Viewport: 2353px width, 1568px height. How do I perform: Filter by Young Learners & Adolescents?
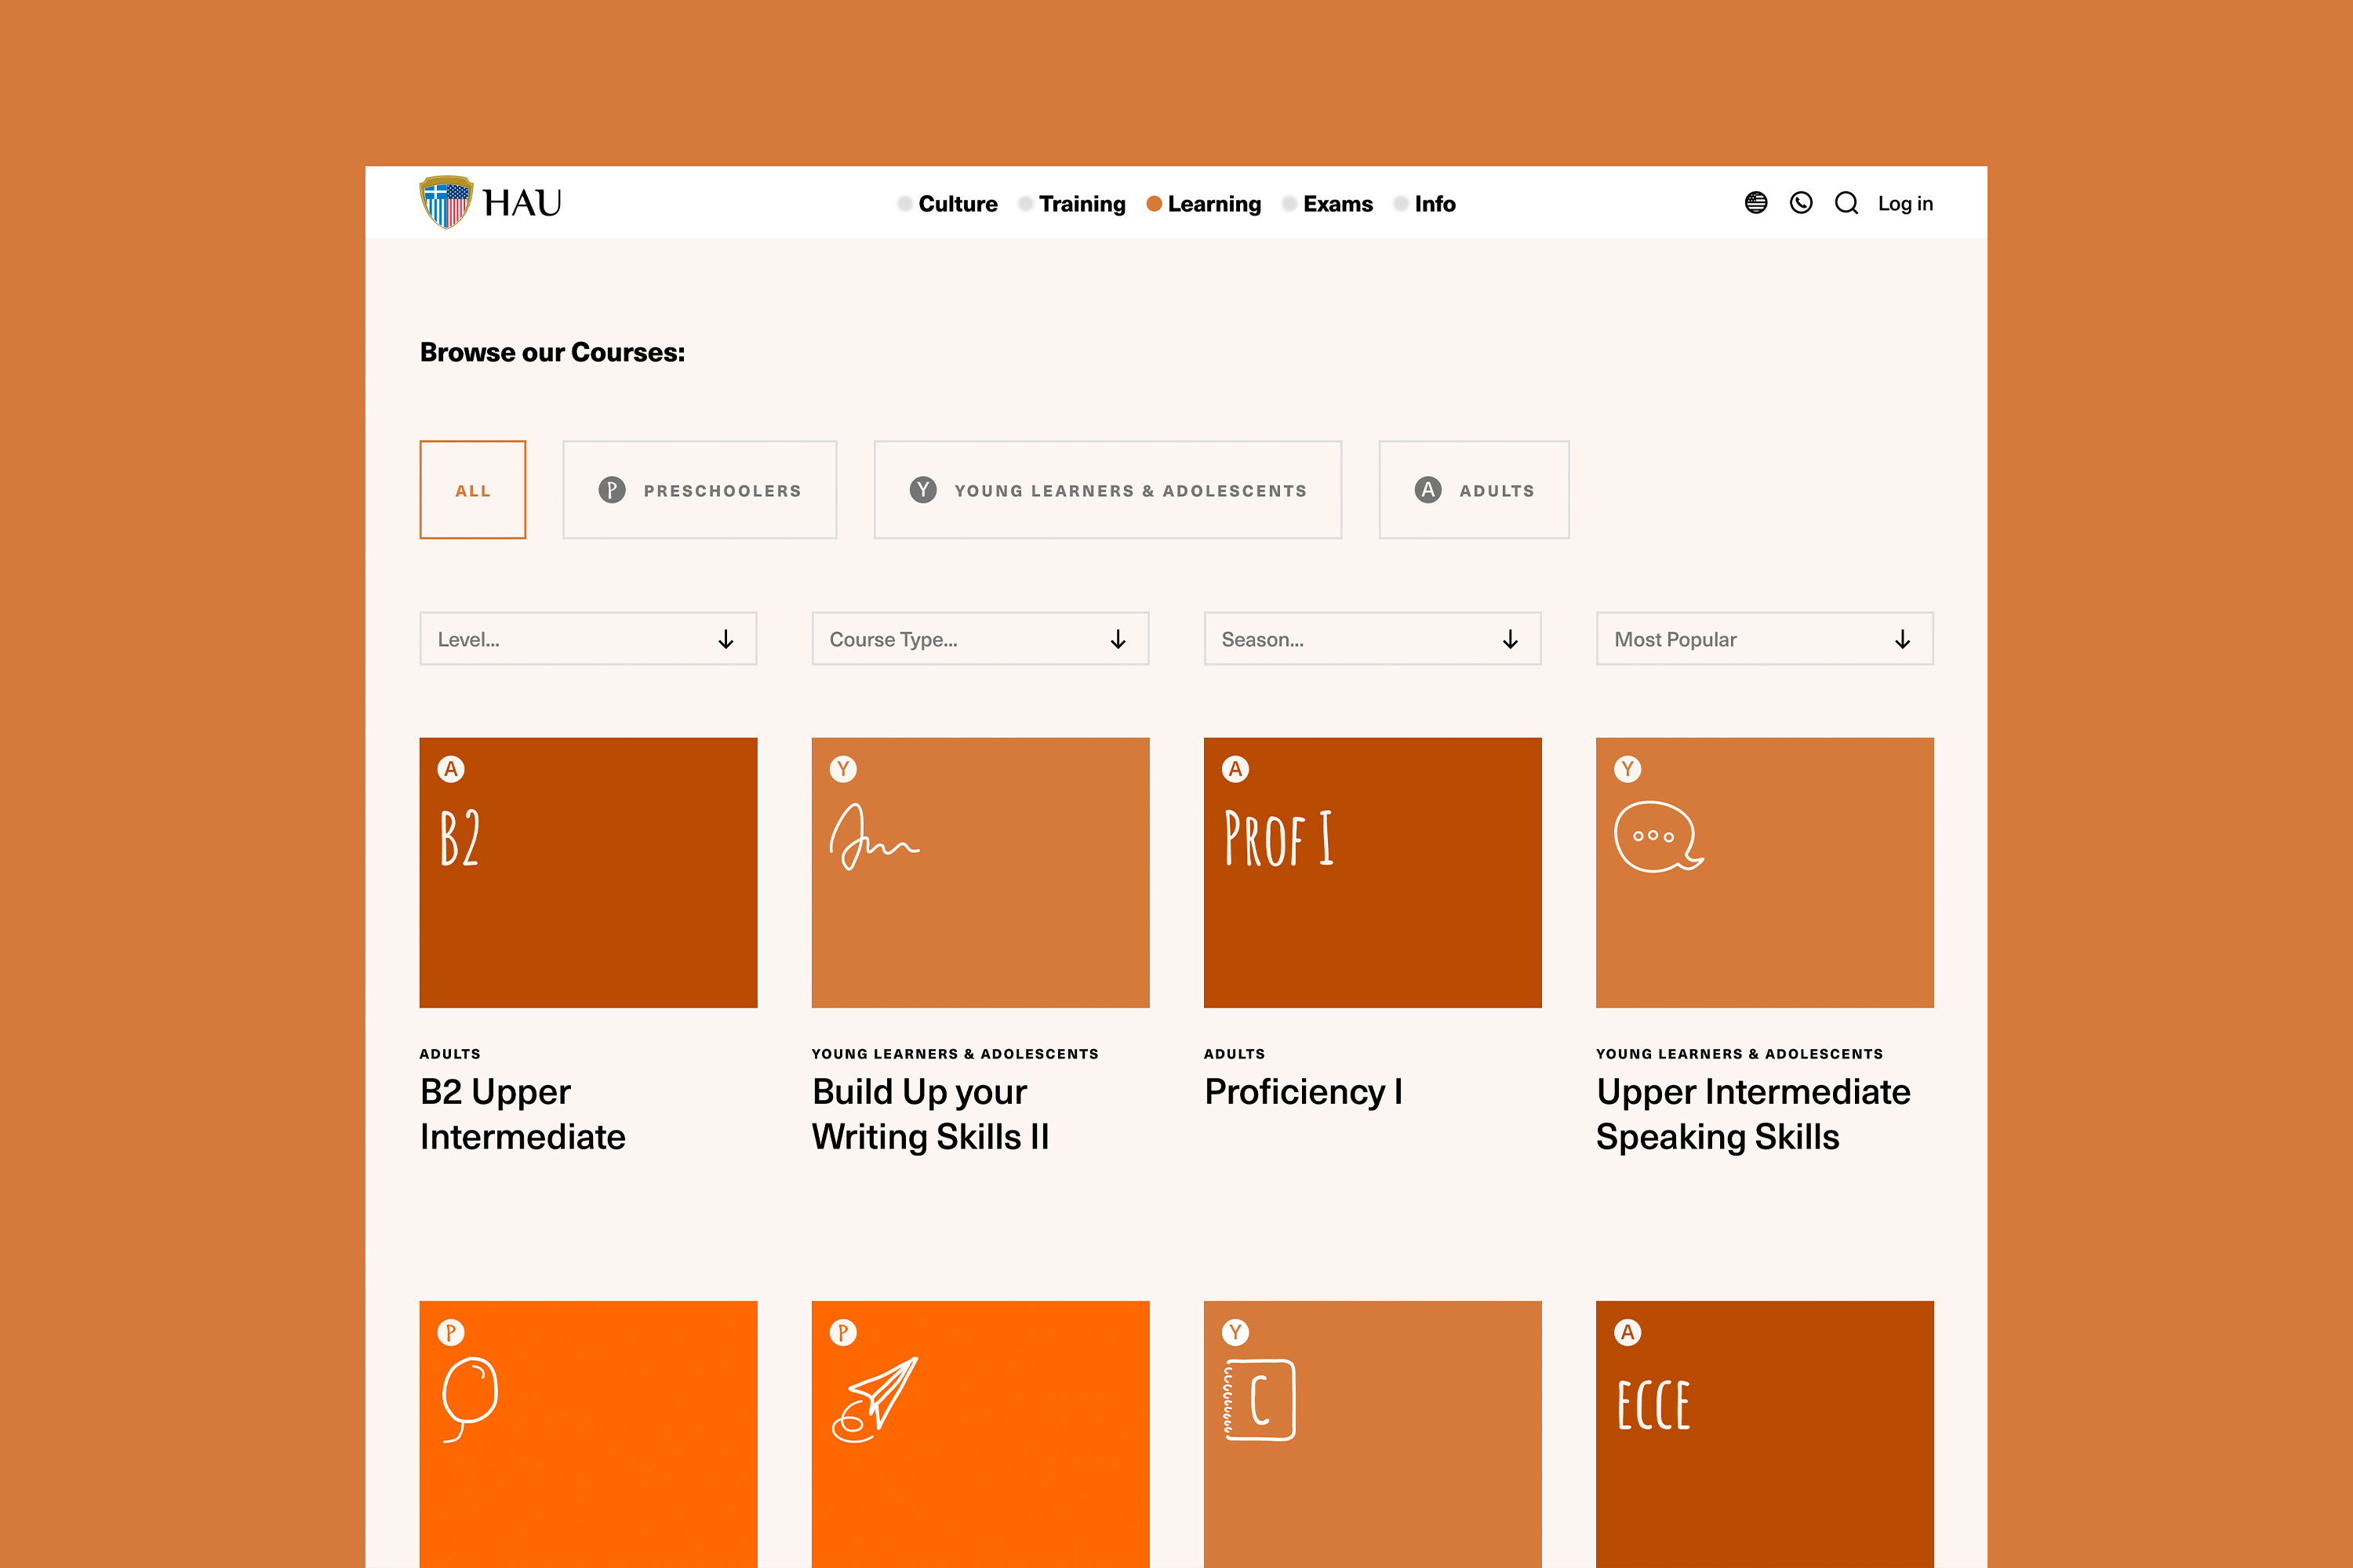point(1107,490)
